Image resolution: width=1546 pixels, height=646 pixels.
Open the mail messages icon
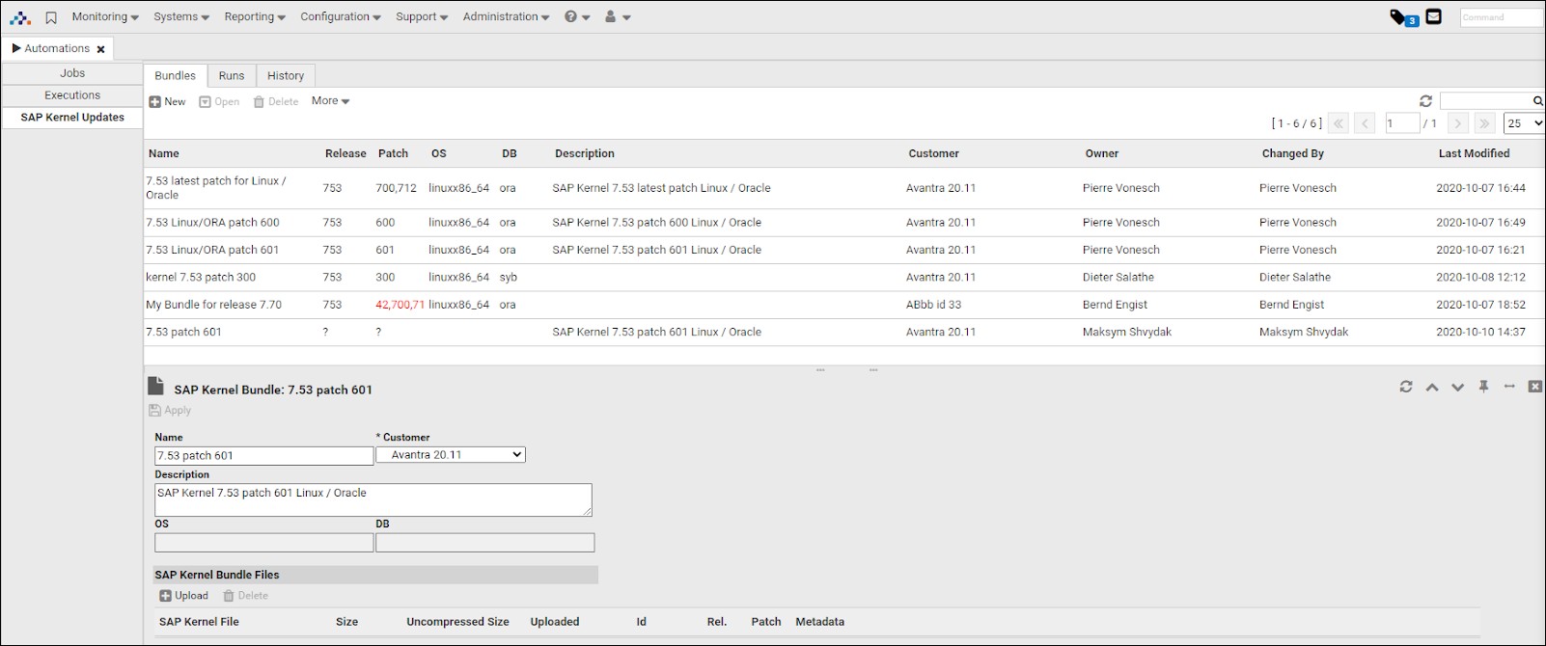pyautogui.click(x=1433, y=16)
